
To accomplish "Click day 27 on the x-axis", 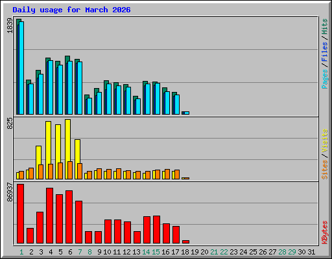I will 272,252.
